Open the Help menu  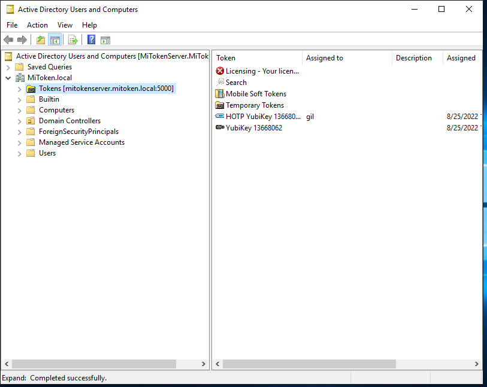tap(89, 25)
